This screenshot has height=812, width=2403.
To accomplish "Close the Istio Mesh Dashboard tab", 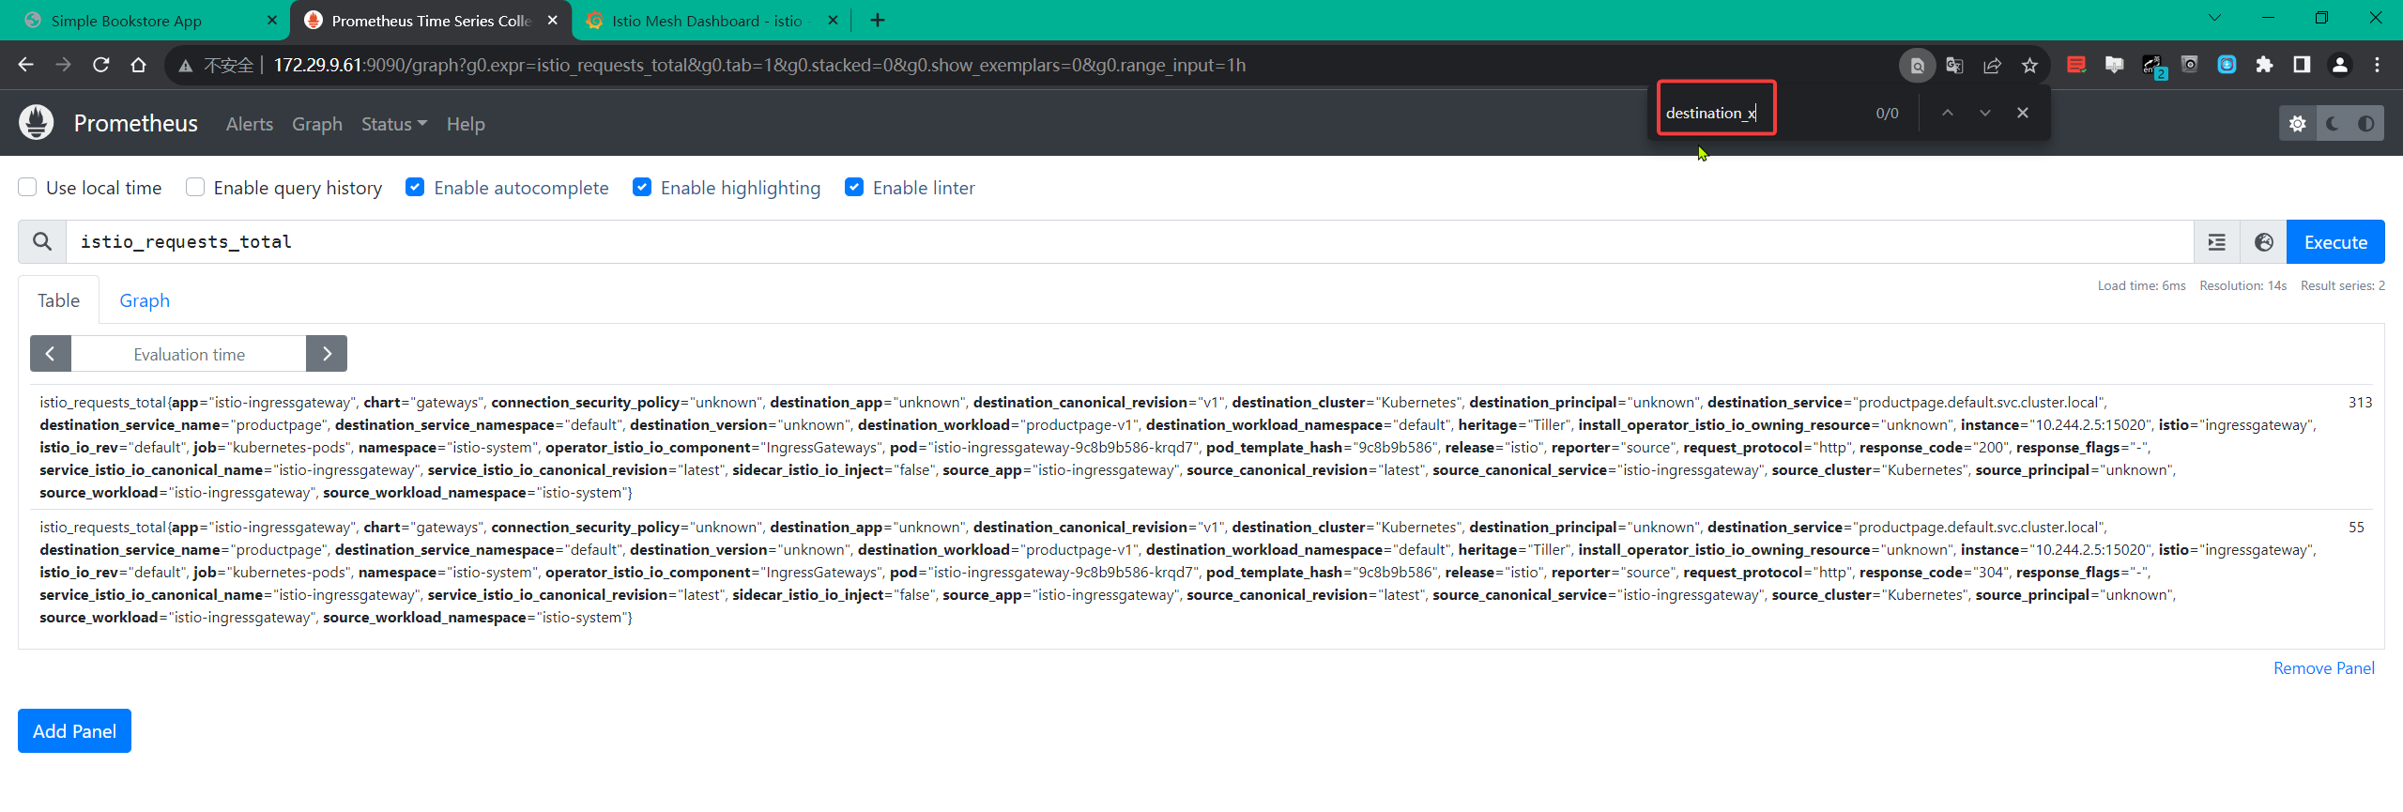I will (x=833, y=20).
